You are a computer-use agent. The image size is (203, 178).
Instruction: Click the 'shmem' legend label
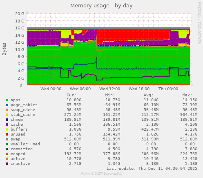pos(17,120)
